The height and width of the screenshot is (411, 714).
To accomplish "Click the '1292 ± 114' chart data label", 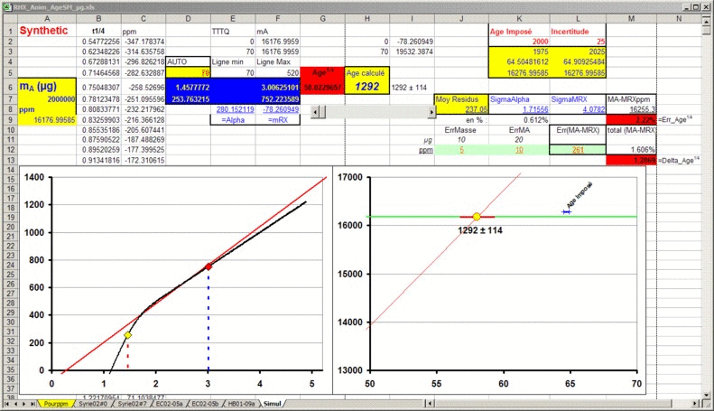I will coord(480,230).
